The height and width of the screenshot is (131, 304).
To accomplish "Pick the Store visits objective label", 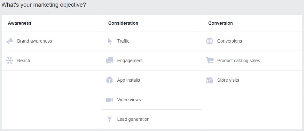I will 228,80.
